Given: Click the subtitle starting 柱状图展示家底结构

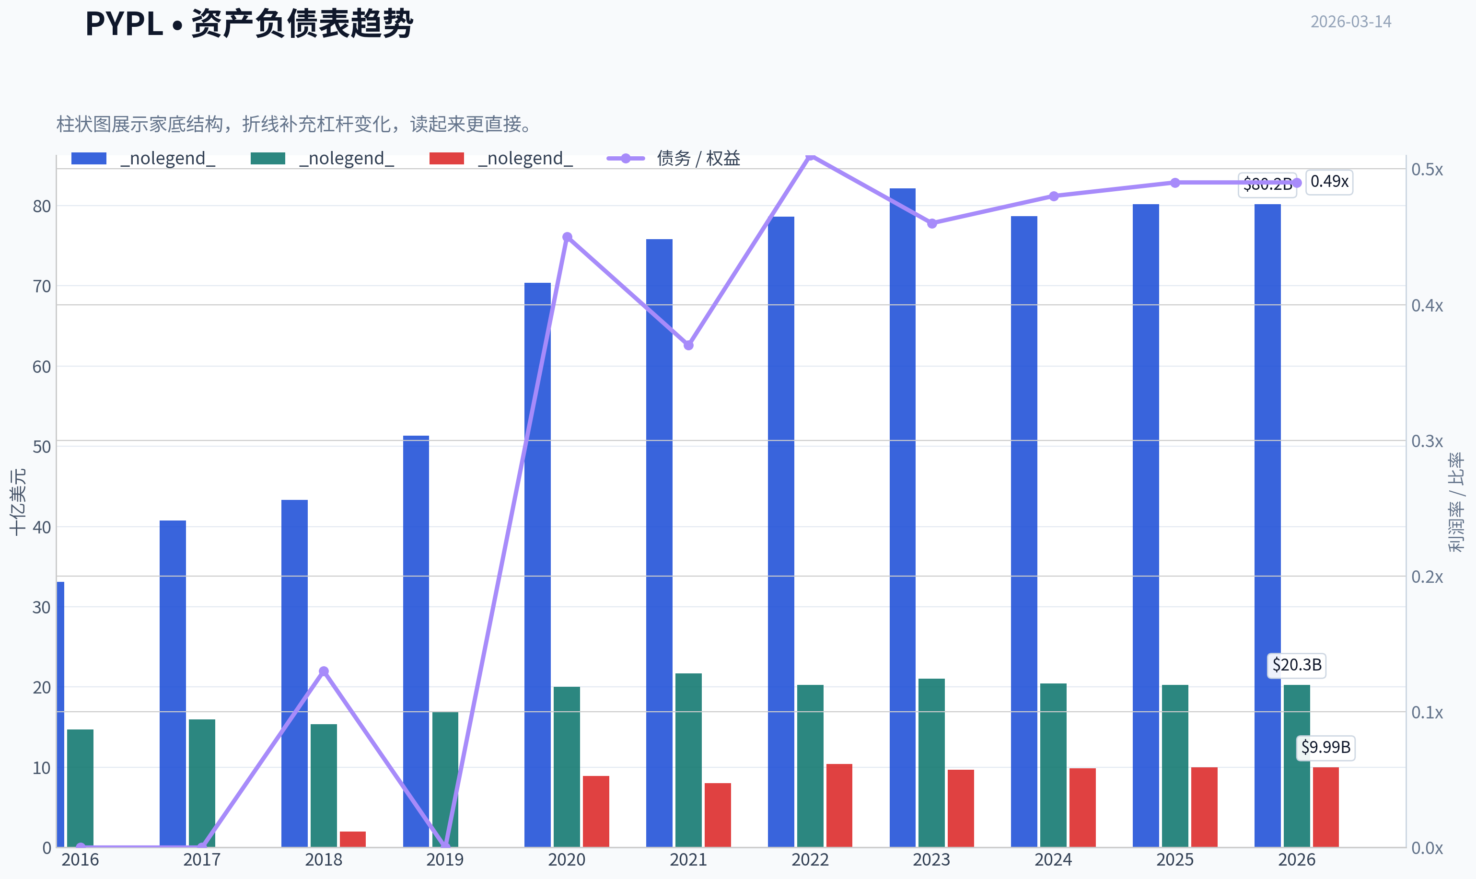Looking at the screenshot, I should (294, 124).
